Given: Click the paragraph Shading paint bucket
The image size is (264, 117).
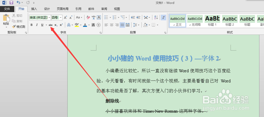Looking at the screenshot, I should pyautogui.click(x=145, y=25).
